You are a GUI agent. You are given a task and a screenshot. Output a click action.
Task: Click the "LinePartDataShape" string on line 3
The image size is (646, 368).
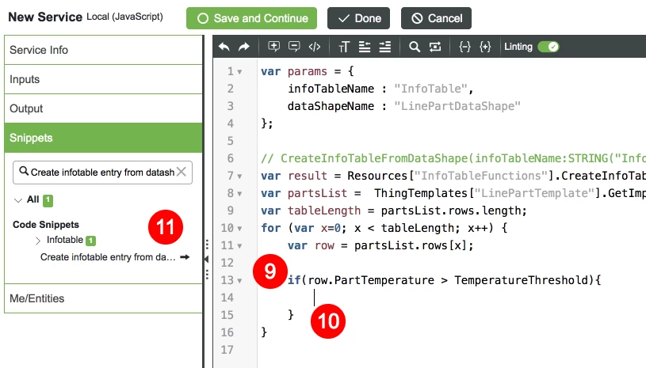point(457,106)
